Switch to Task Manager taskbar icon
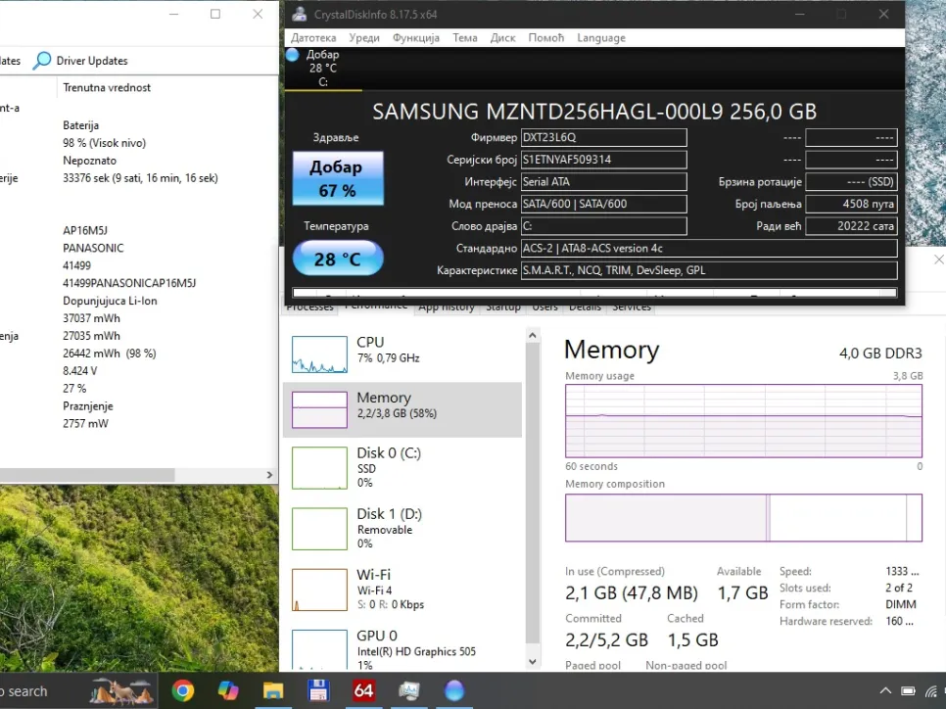946x709 pixels. [408, 690]
